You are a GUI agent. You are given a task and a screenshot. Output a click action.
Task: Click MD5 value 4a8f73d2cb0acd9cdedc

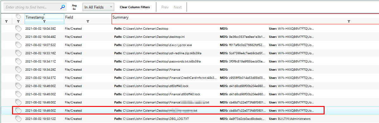click(247, 119)
